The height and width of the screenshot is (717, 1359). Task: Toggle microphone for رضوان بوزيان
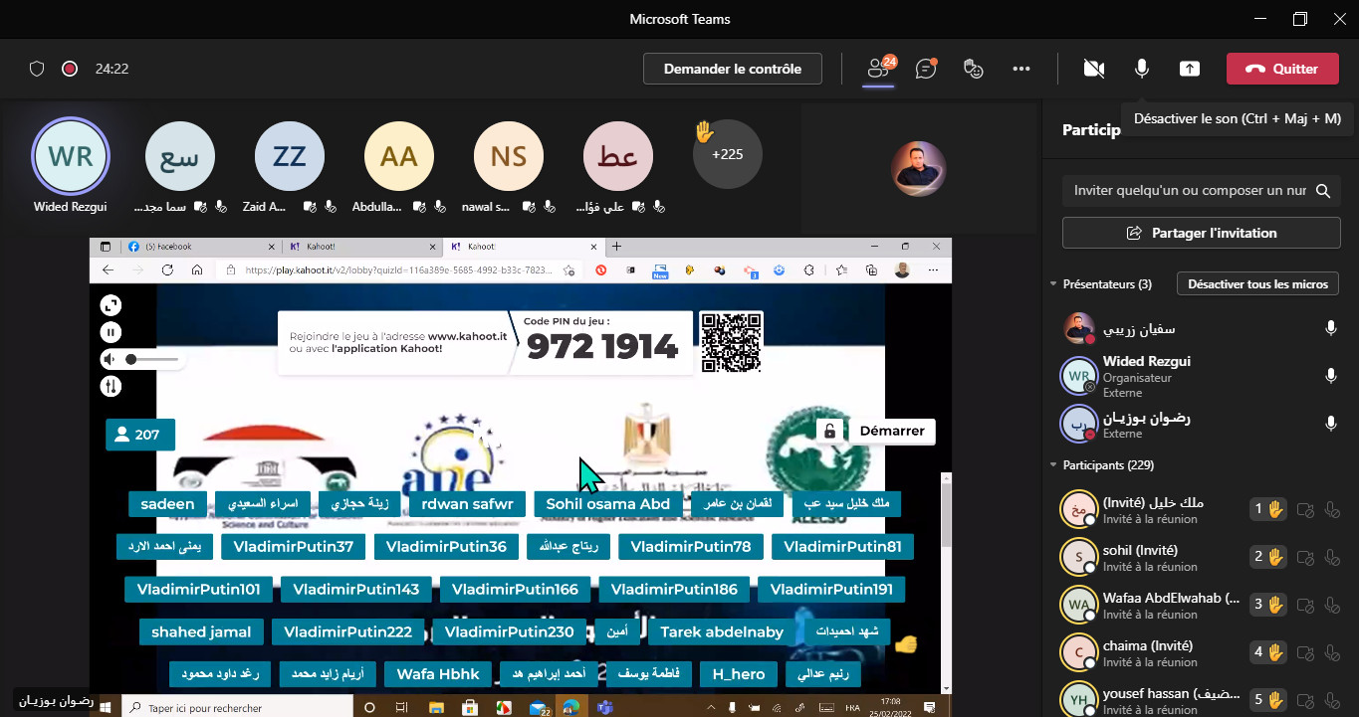click(x=1331, y=424)
